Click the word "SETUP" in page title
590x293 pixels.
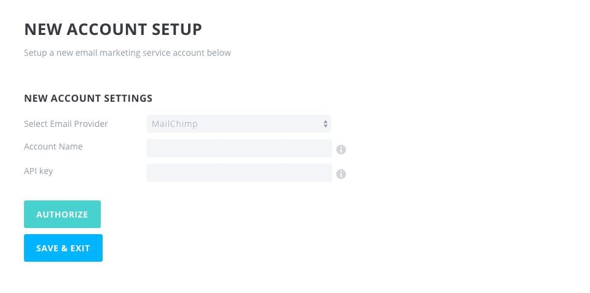174,29
